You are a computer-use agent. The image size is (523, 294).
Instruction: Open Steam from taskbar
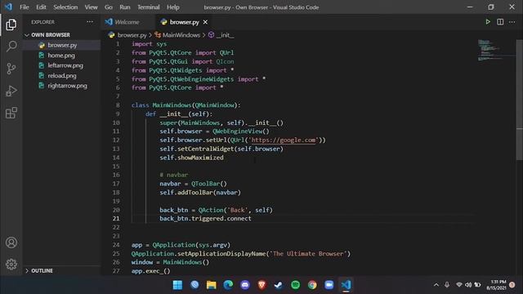click(x=279, y=285)
